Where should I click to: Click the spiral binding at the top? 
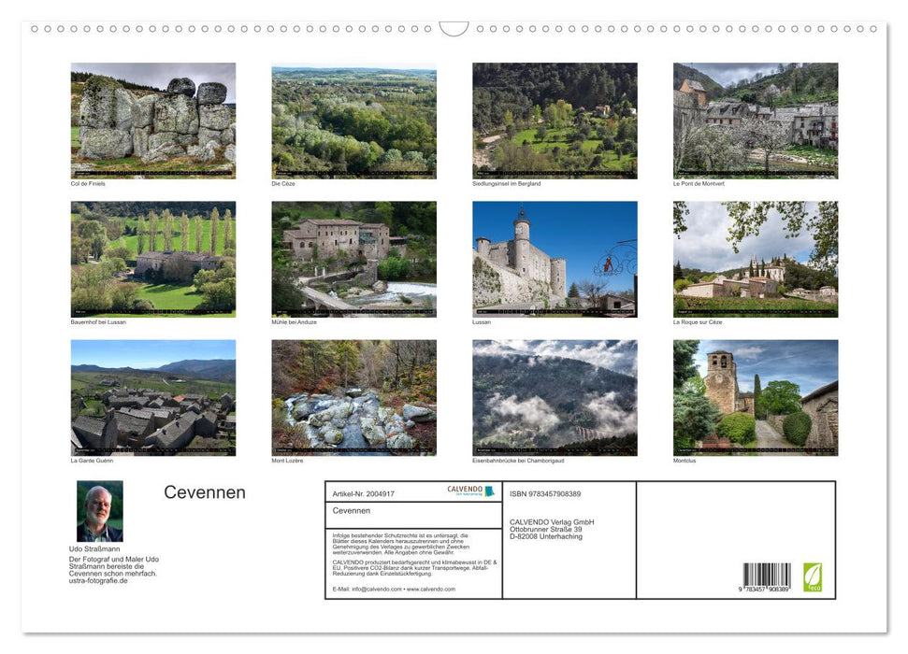pos(234,29)
